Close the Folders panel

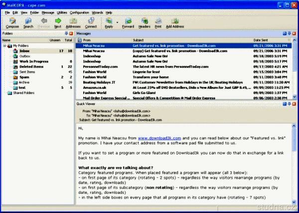(71, 33)
